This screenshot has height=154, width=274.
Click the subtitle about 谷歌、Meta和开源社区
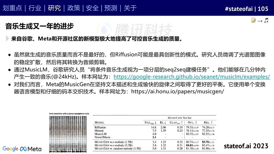click(97, 39)
